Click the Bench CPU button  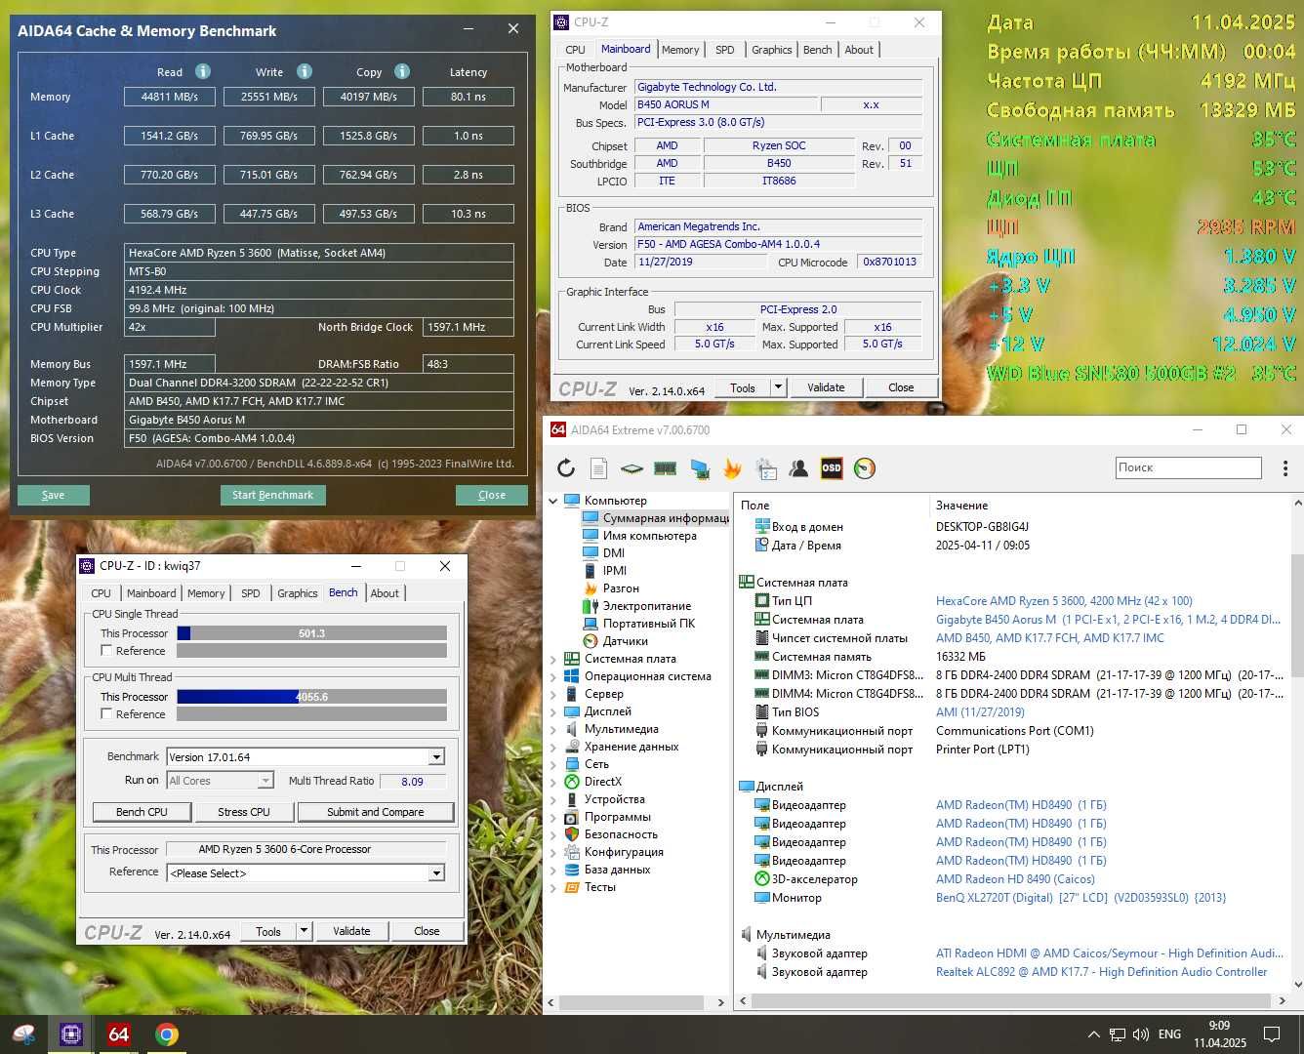pos(142,812)
